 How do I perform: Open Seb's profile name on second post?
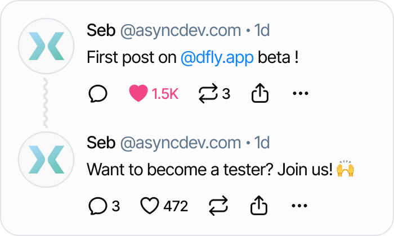click(100, 143)
